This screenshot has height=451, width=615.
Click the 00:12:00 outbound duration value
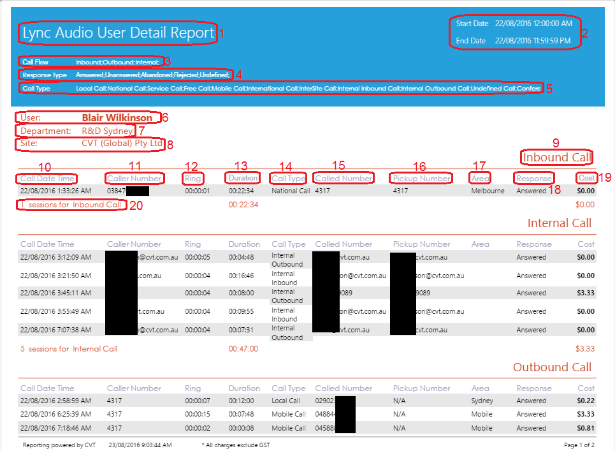tap(241, 401)
